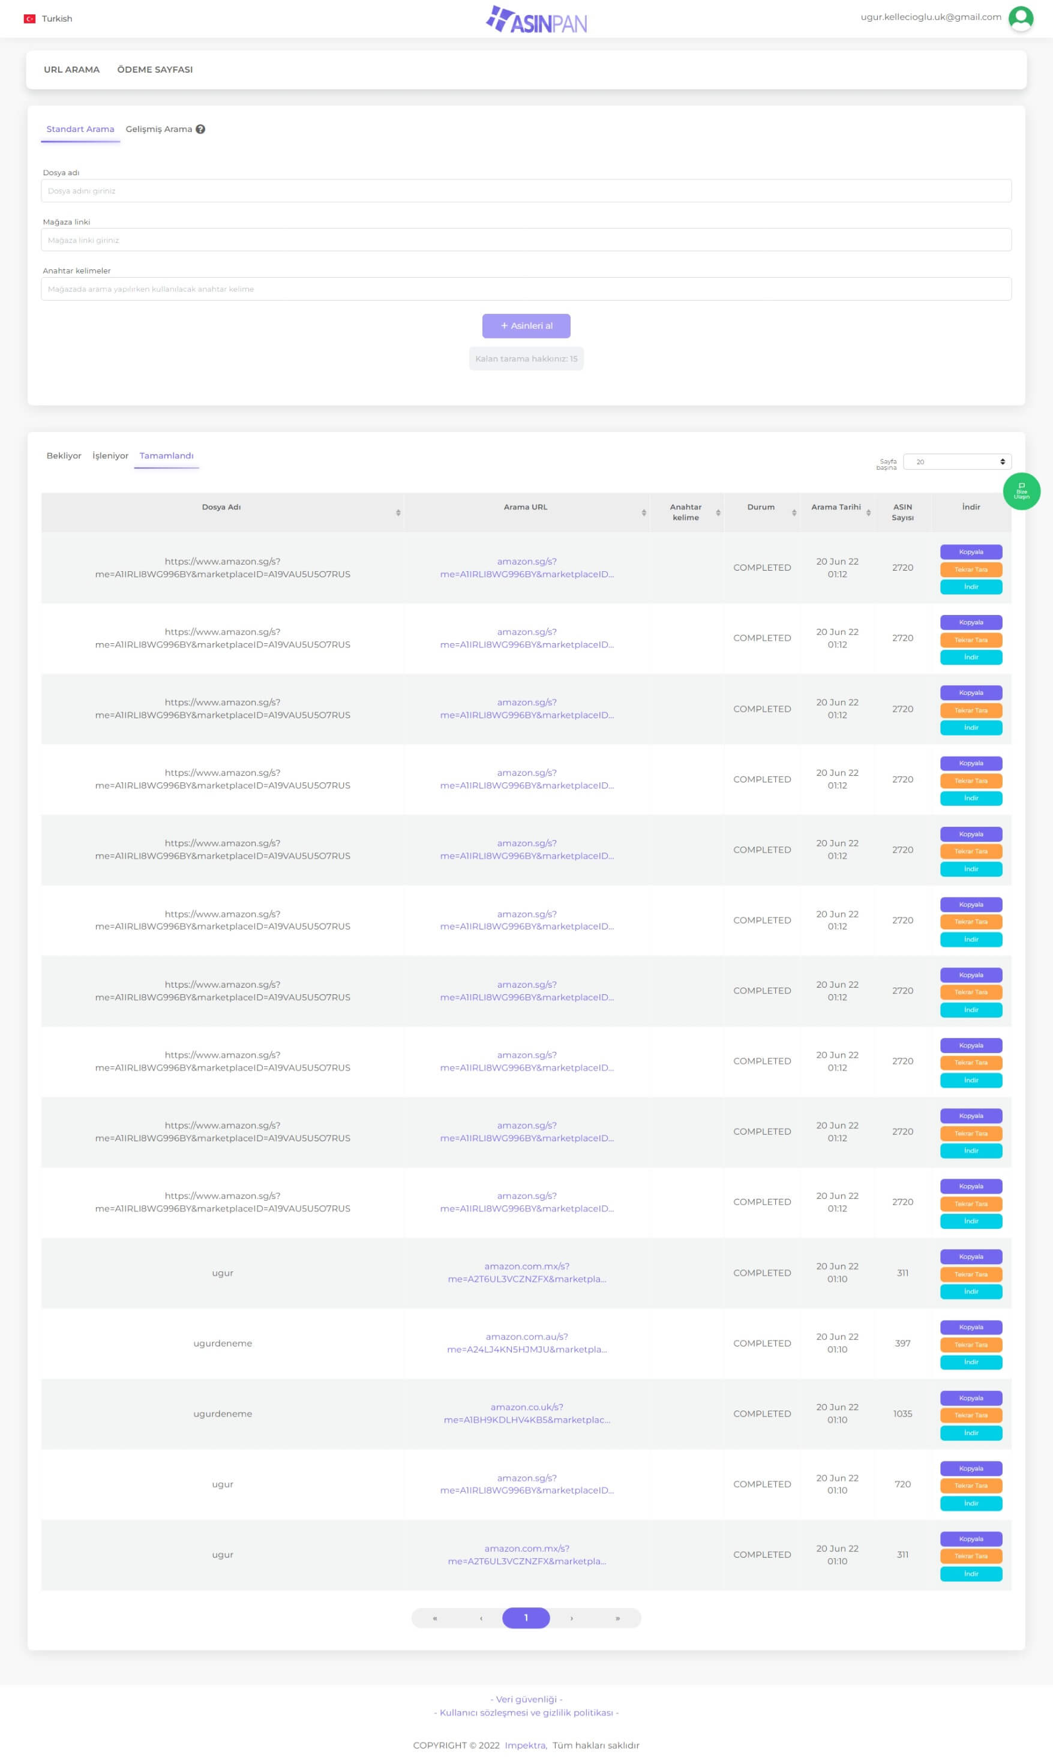Open the Veri güvenliği footer link

click(x=526, y=1699)
